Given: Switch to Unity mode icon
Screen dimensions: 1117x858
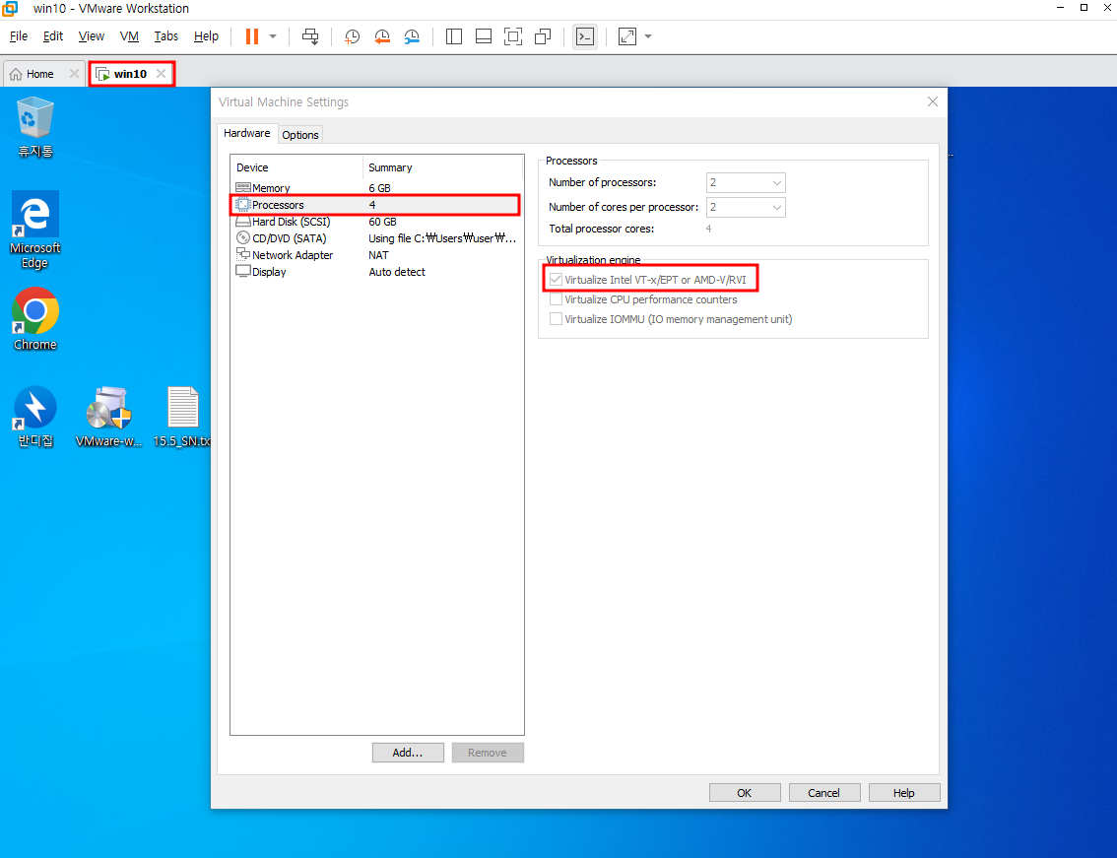Looking at the screenshot, I should click(543, 36).
